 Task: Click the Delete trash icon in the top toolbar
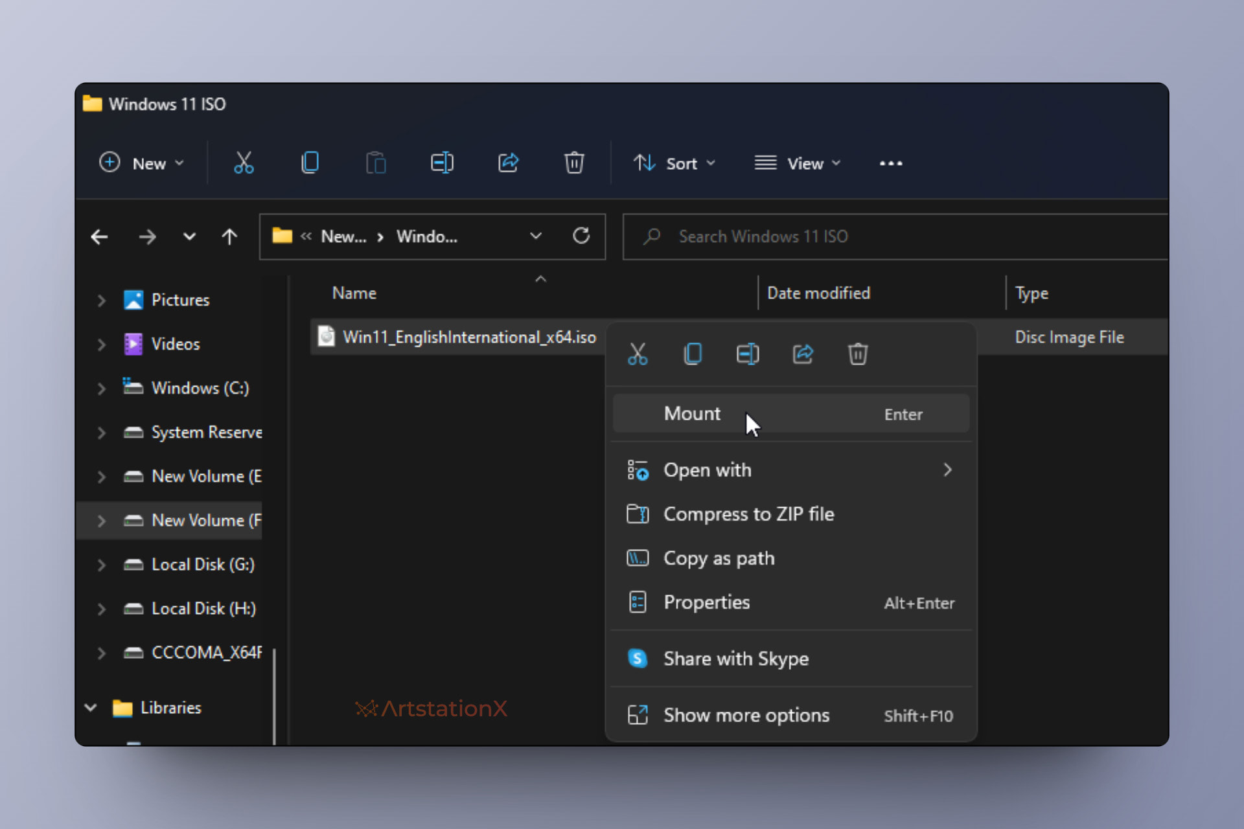coord(574,163)
